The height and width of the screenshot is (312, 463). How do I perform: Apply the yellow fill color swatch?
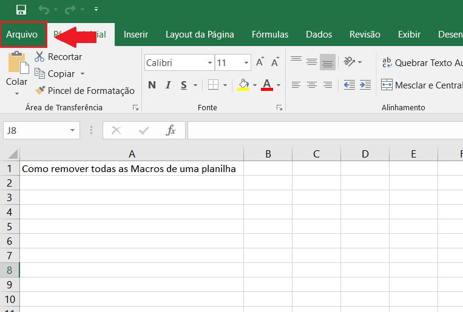[244, 85]
